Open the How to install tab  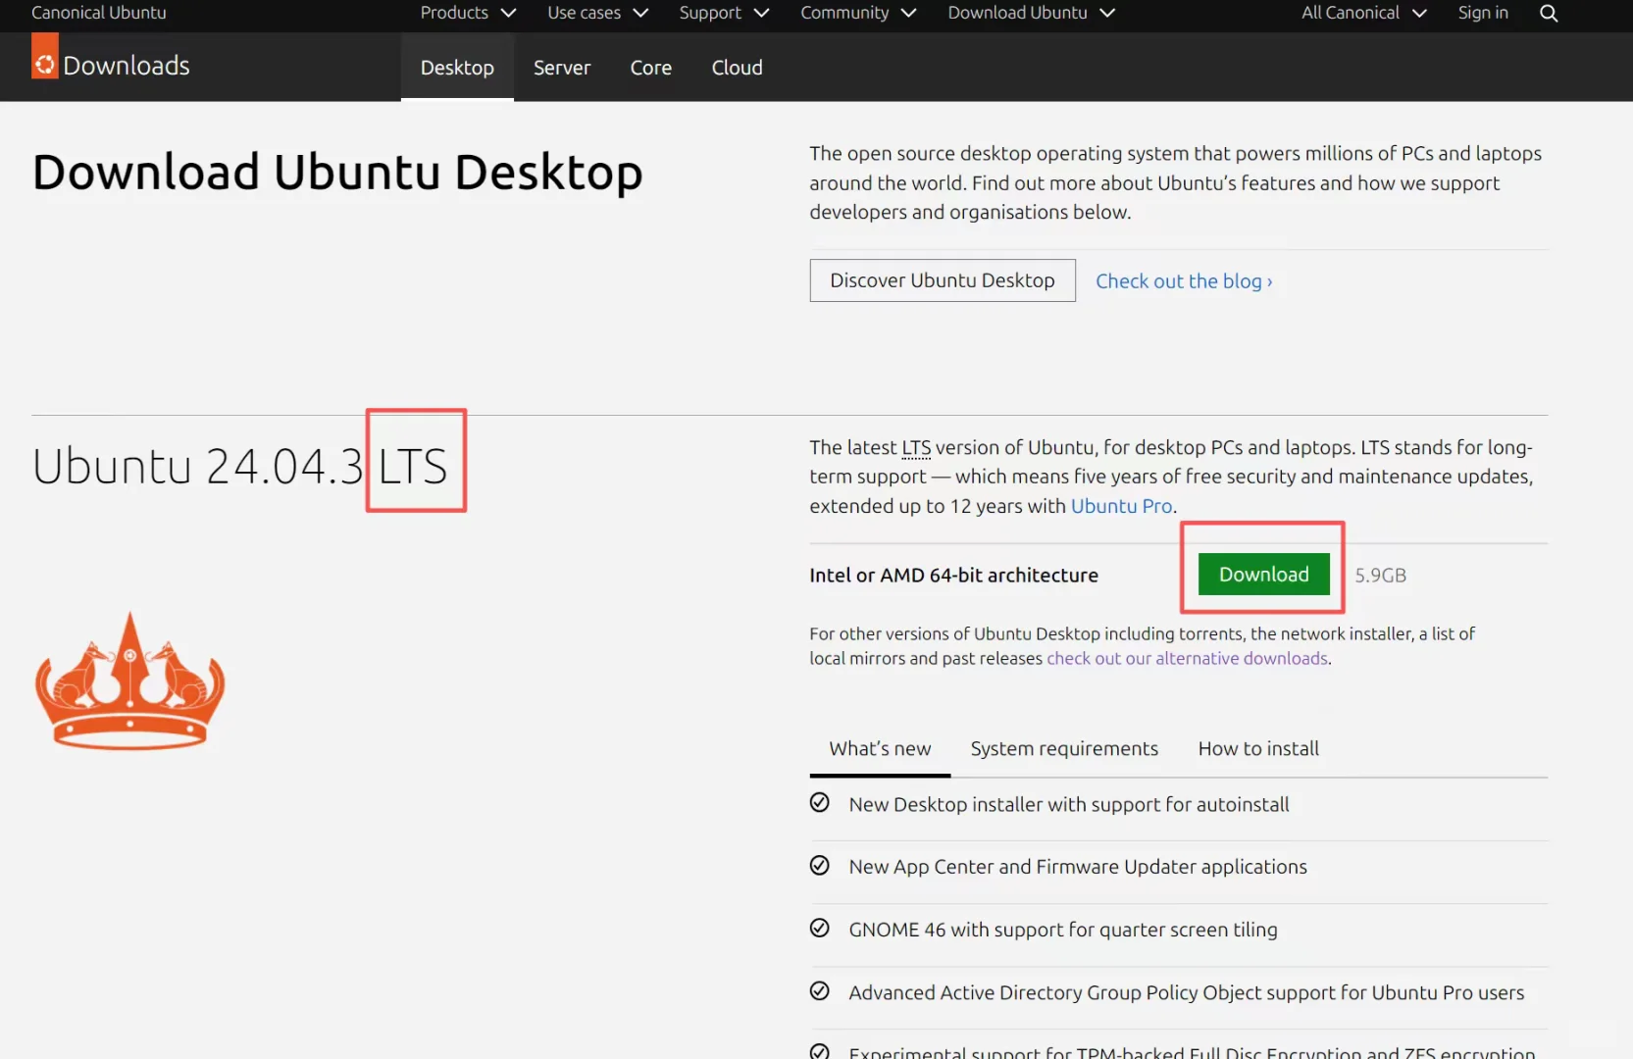pos(1258,749)
